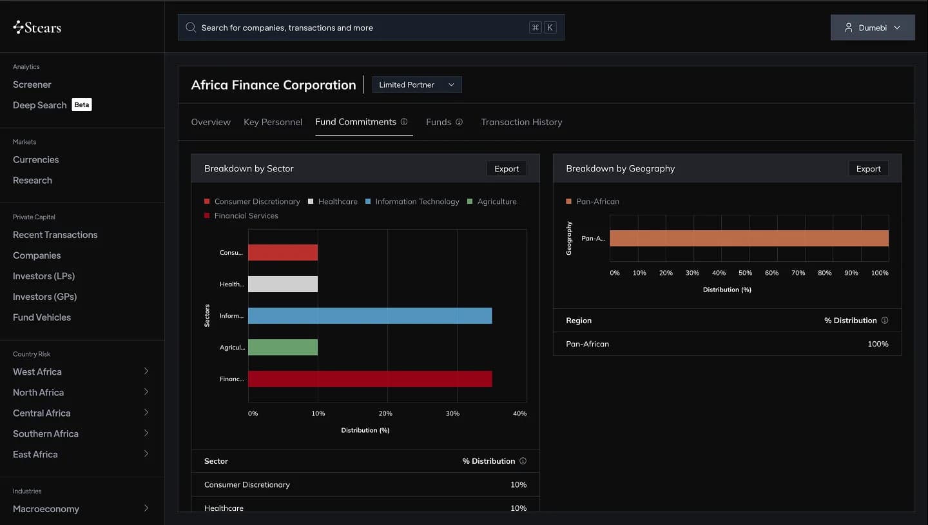
Task: Click the Region column header
Action: pos(579,321)
